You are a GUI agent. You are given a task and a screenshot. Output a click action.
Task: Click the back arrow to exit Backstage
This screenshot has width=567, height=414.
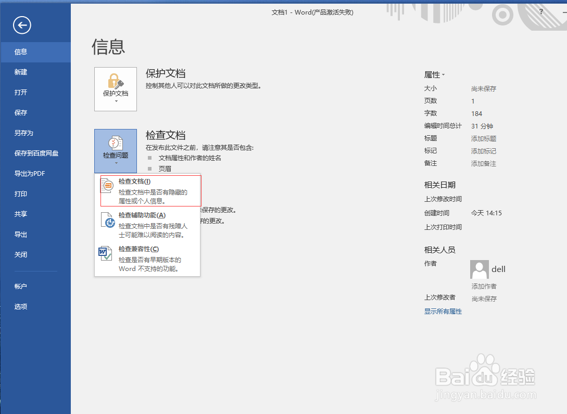[21, 25]
